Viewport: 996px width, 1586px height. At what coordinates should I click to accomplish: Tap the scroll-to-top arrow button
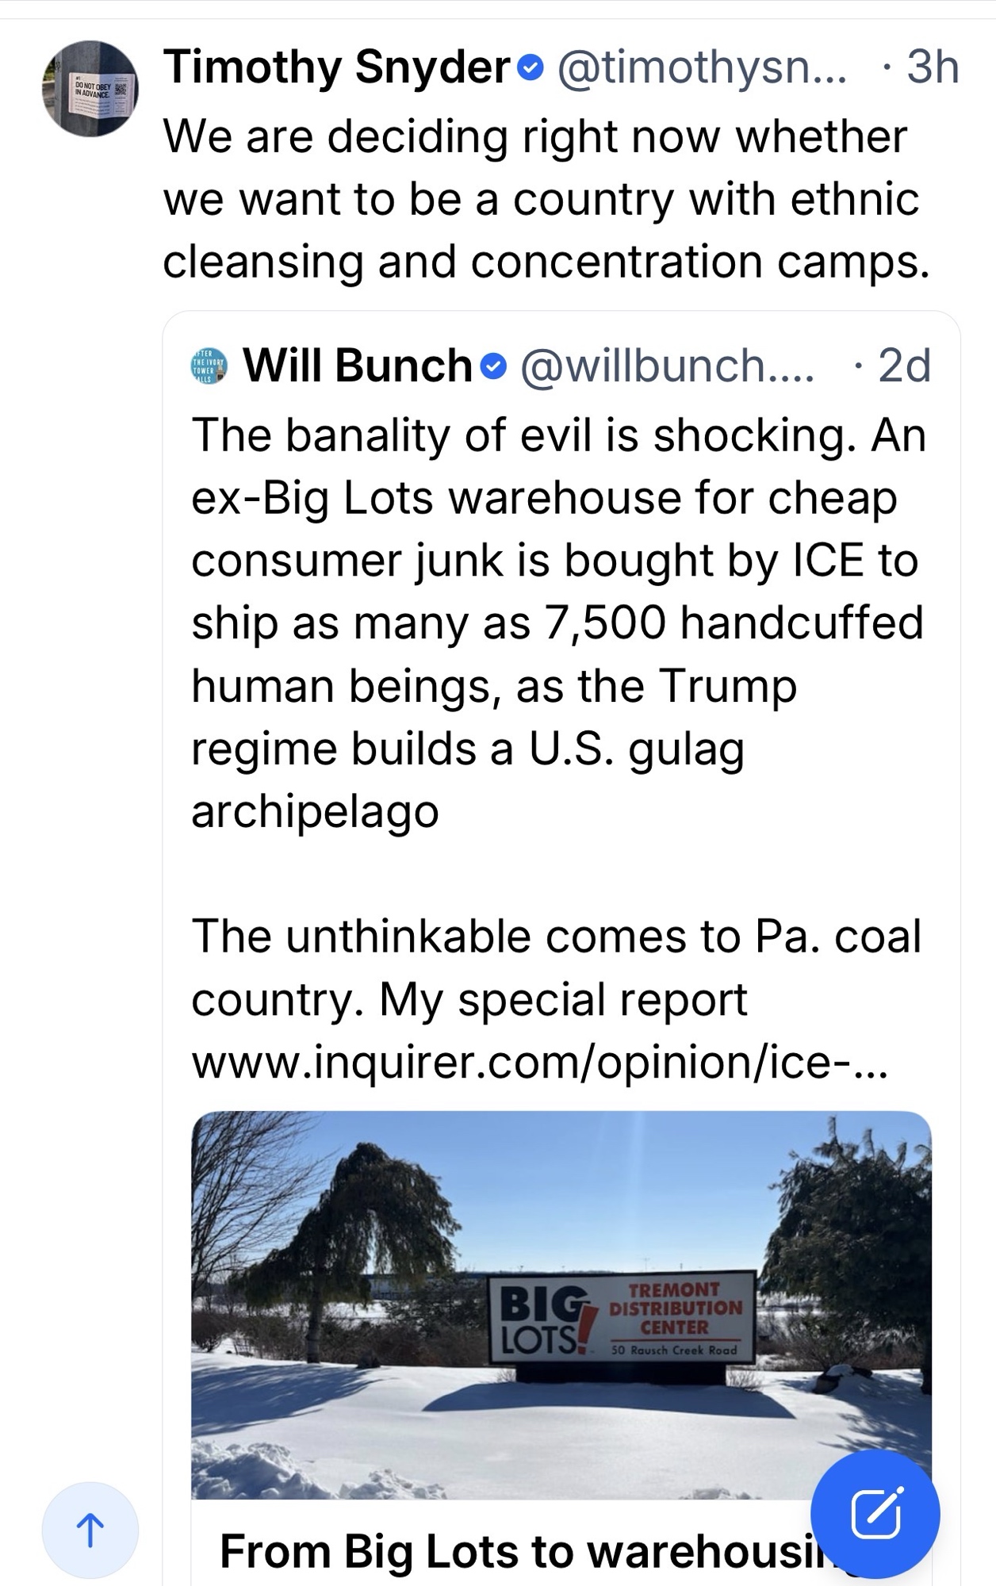pyautogui.click(x=90, y=1530)
